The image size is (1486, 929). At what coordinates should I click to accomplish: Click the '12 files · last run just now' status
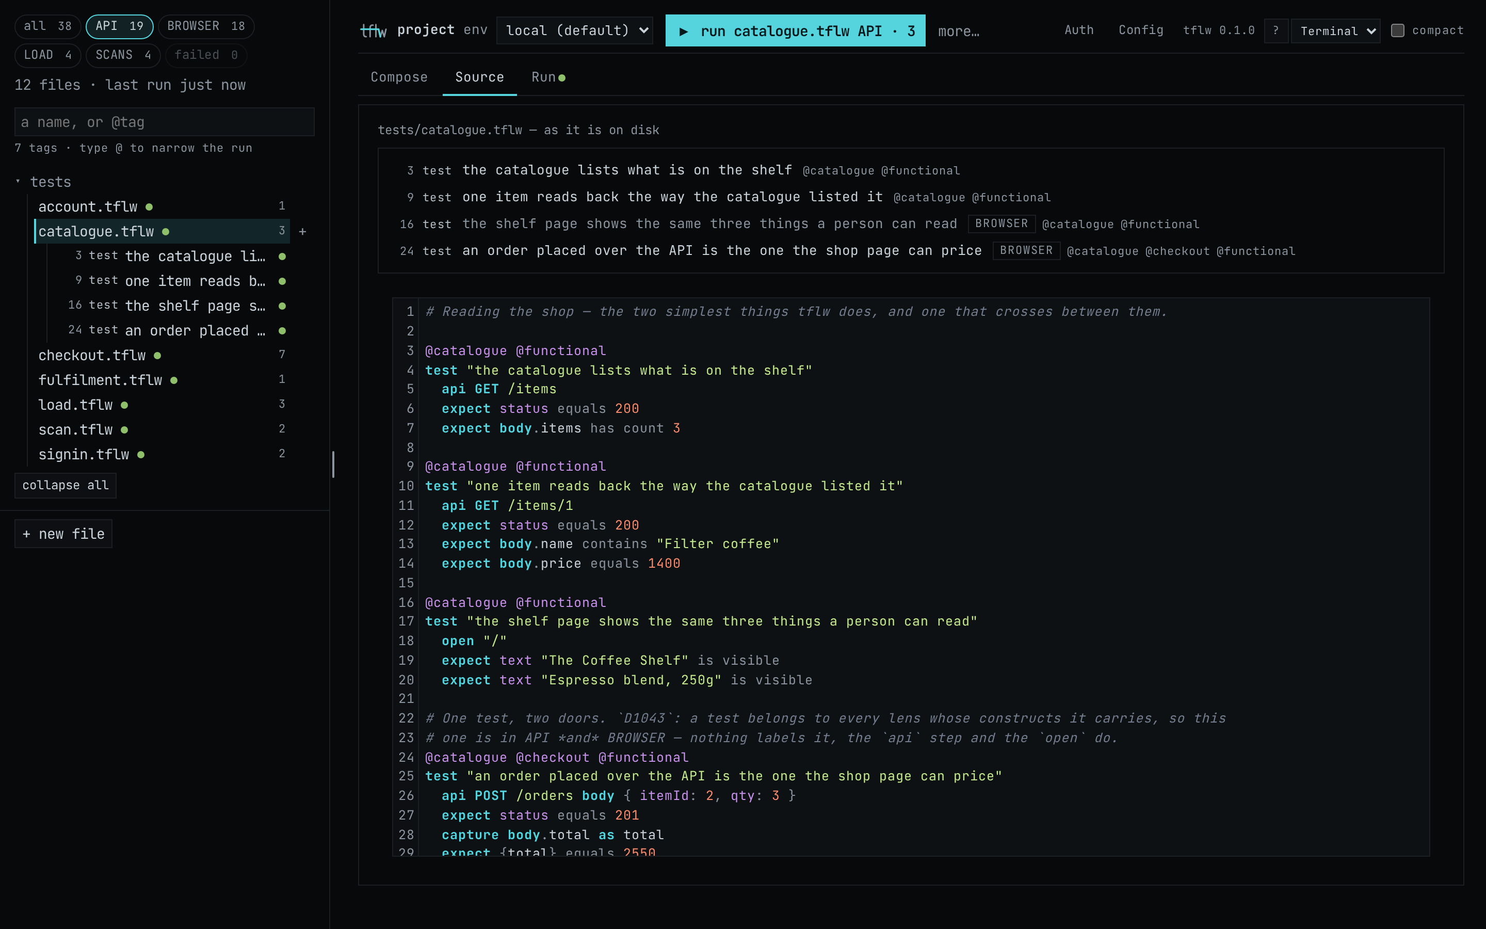130,85
